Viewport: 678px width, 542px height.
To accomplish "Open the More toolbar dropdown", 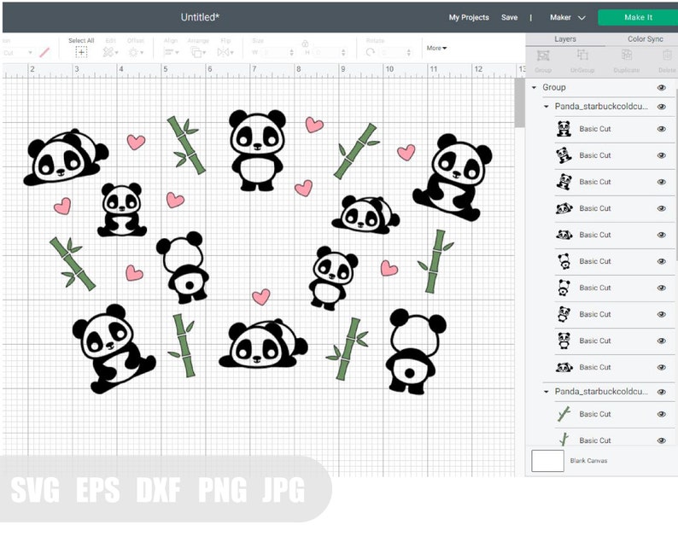I will (436, 48).
